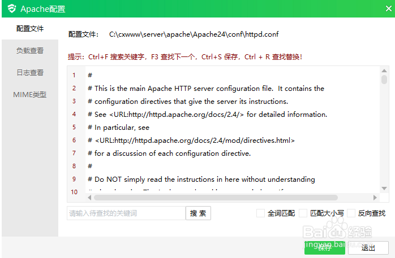Toggle the 匹配大小写 checkbox
Screen dimensions: 395x258
[x=303, y=213]
